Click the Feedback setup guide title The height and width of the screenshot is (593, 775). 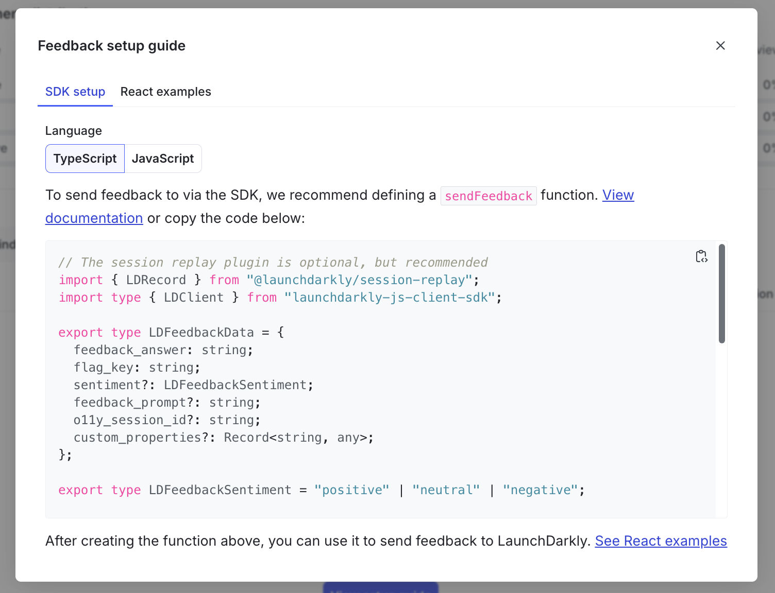point(111,45)
